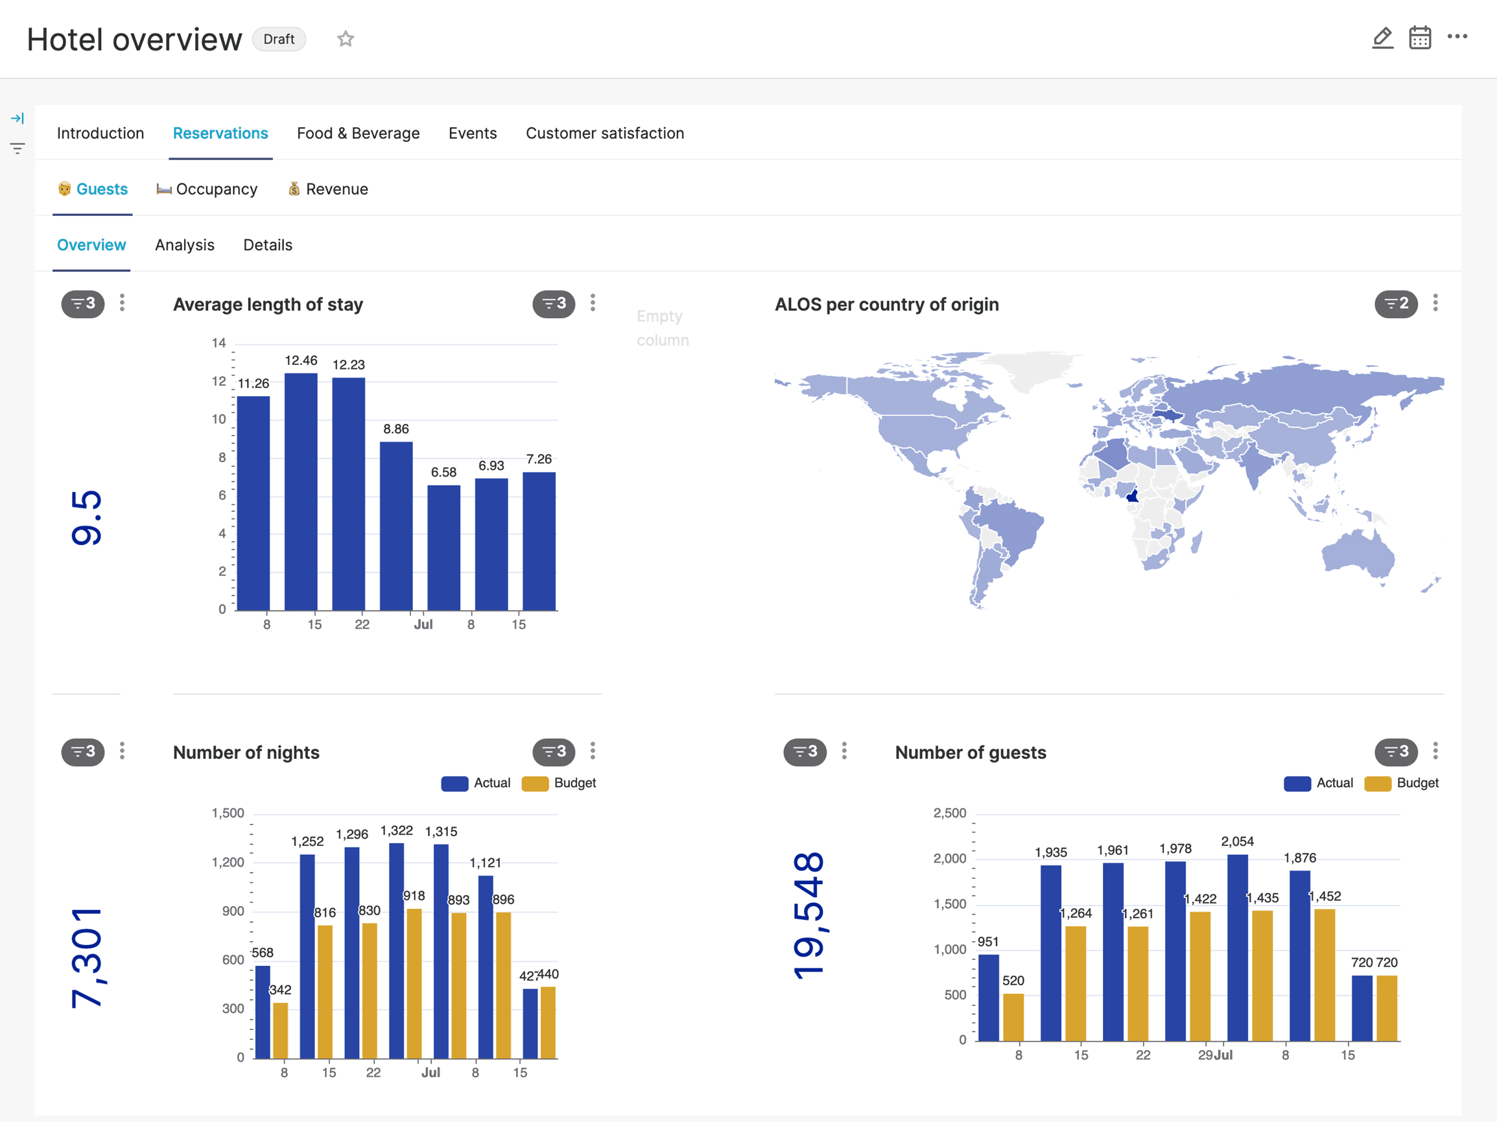
Task: Open Number of guests chart kebab menu
Action: [x=1435, y=751]
